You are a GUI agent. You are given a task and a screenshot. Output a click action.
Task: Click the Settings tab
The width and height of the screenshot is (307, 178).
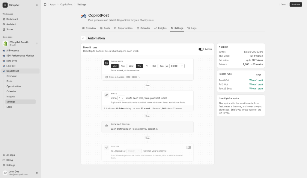[x=177, y=28]
